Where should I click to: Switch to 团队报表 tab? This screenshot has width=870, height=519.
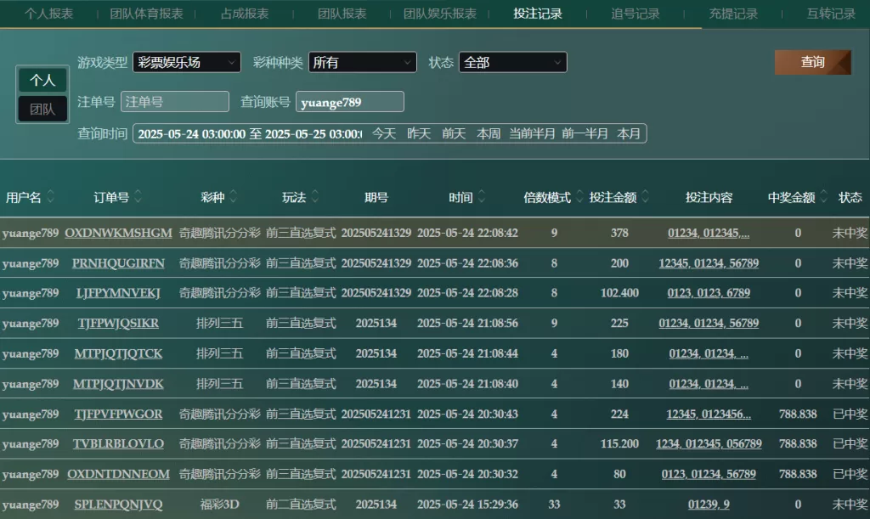[x=342, y=14]
